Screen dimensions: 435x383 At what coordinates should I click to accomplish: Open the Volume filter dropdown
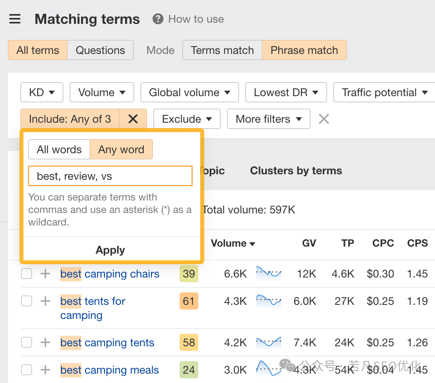coord(102,92)
